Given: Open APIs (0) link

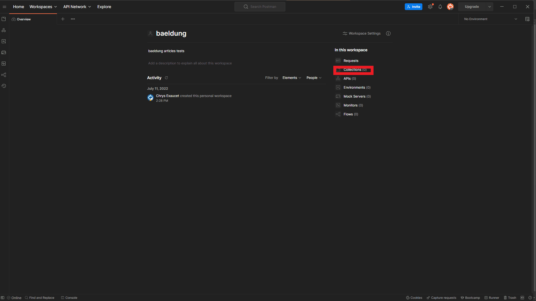Looking at the screenshot, I should [x=346, y=79].
